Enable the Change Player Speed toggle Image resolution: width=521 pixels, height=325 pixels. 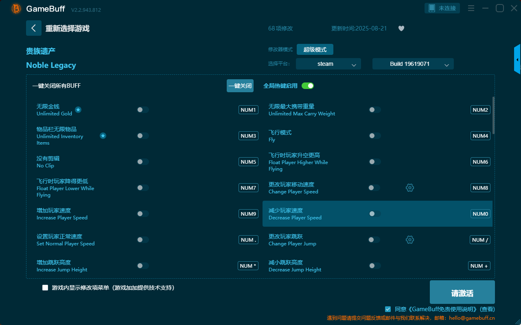click(x=374, y=188)
